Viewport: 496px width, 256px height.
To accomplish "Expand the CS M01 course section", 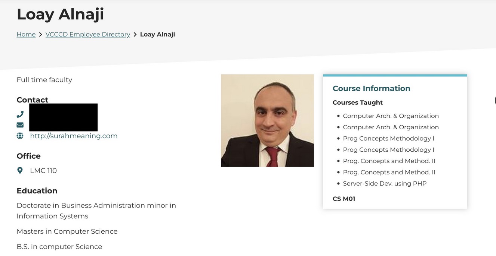I will [344, 199].
